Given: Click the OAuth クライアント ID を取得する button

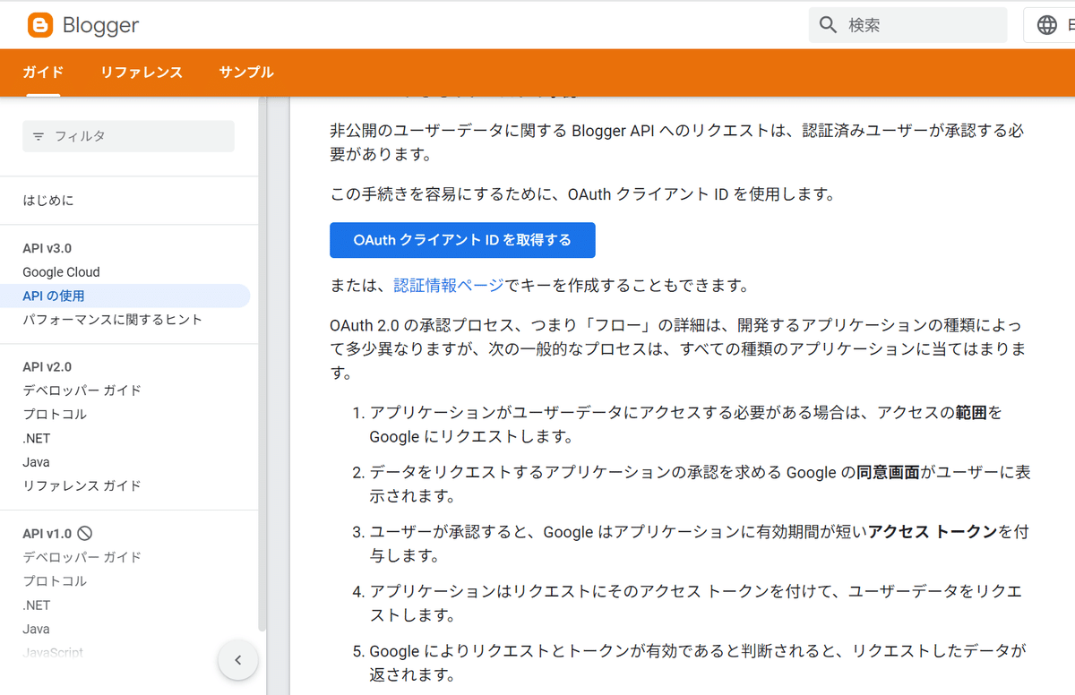Looking at the screenshot, I should point(462,240).
